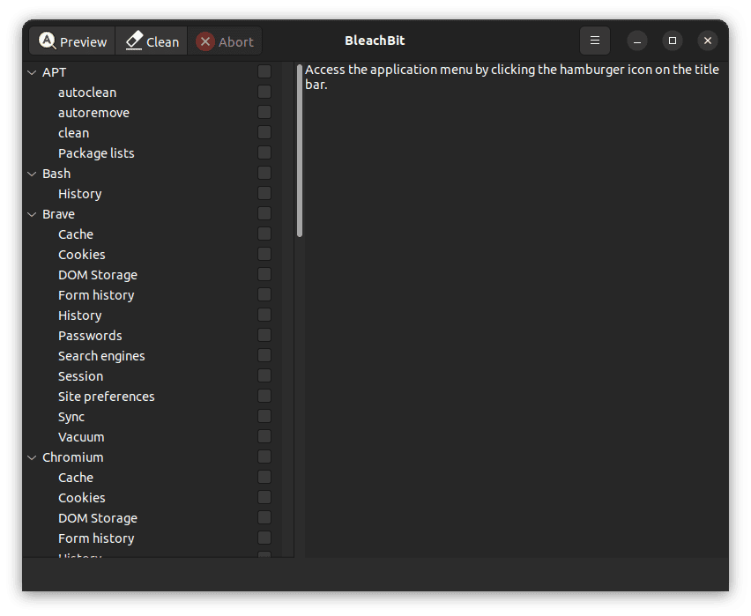
Task: Select Session under the Brave section
Action: 80,375
